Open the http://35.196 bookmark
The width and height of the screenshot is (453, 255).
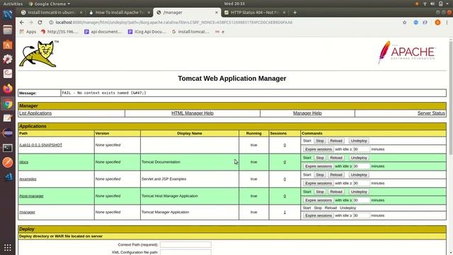[x=59, y=31]
